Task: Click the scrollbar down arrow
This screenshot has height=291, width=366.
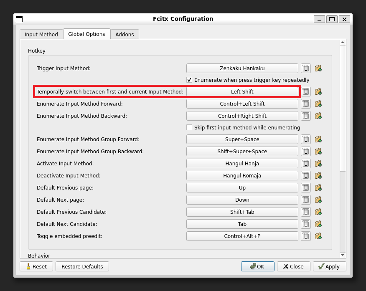Action: 343,255
